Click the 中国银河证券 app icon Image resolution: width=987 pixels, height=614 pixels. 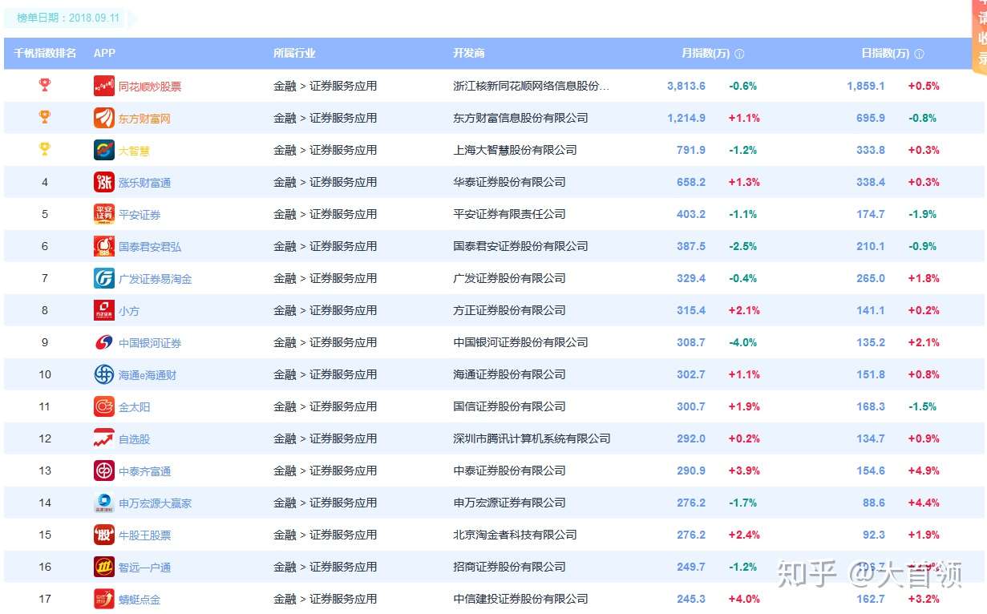point(104,342)
